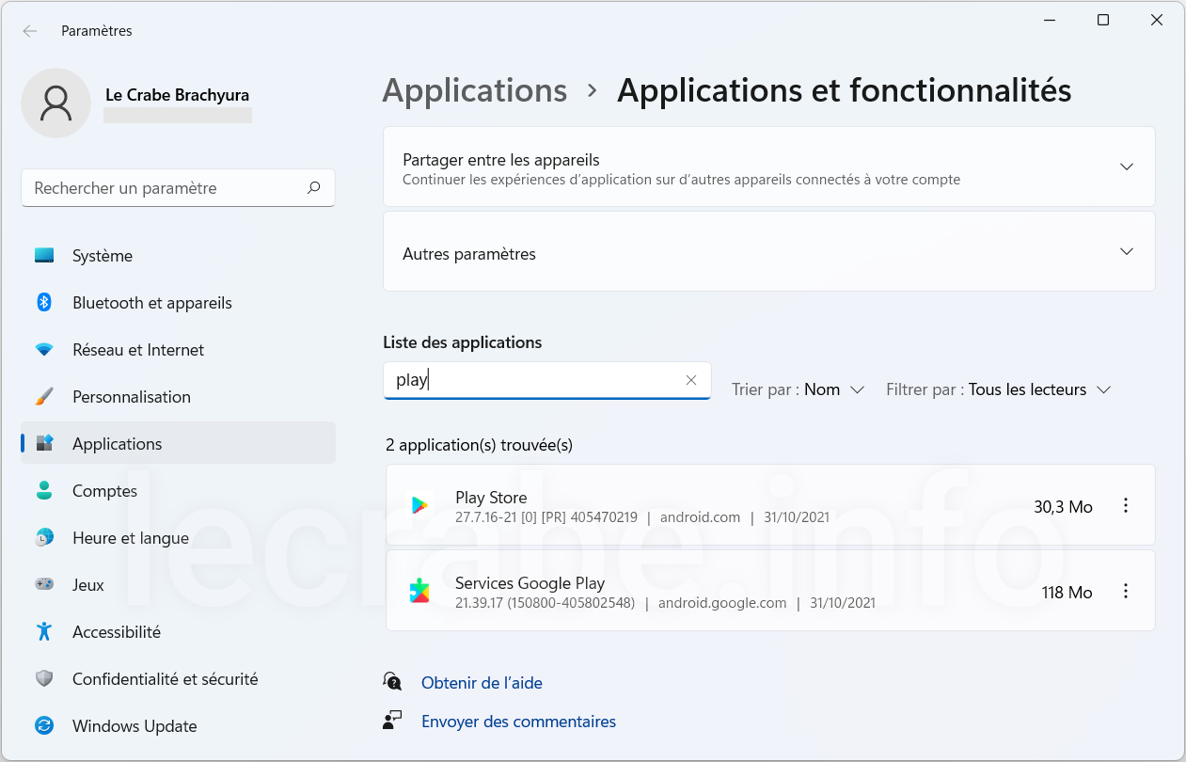
Task: Click the Système monitor icon
Action: [x=44, y=256]
